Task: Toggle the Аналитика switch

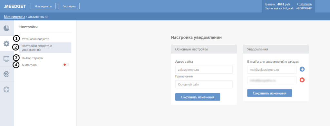Action: (x=66, y=65)
